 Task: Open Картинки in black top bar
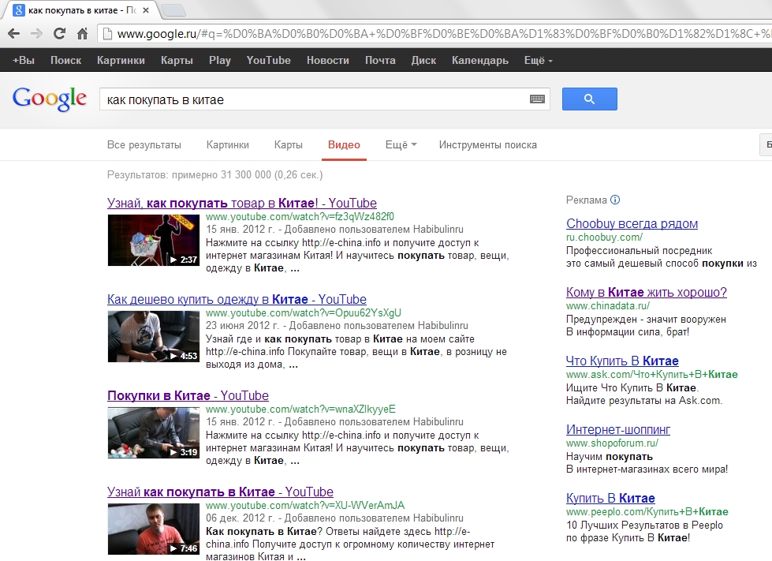point(121,60)
